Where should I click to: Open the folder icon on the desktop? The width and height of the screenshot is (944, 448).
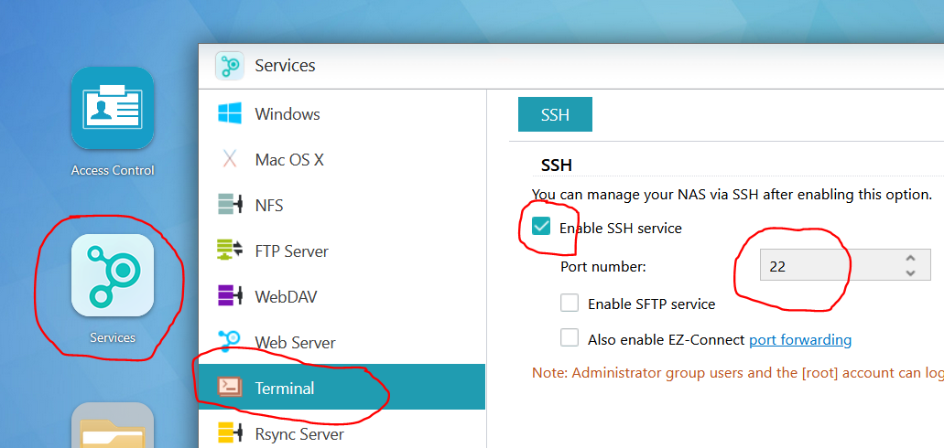click(x=112, y=428)
